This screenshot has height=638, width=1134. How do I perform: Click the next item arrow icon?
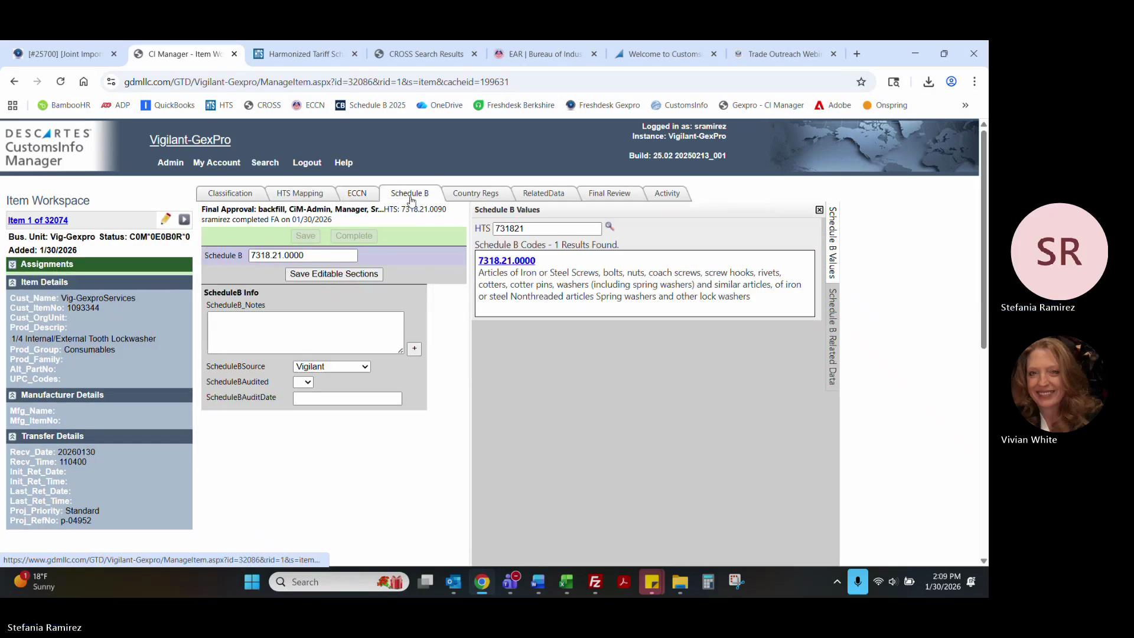[x=184, y=220]
